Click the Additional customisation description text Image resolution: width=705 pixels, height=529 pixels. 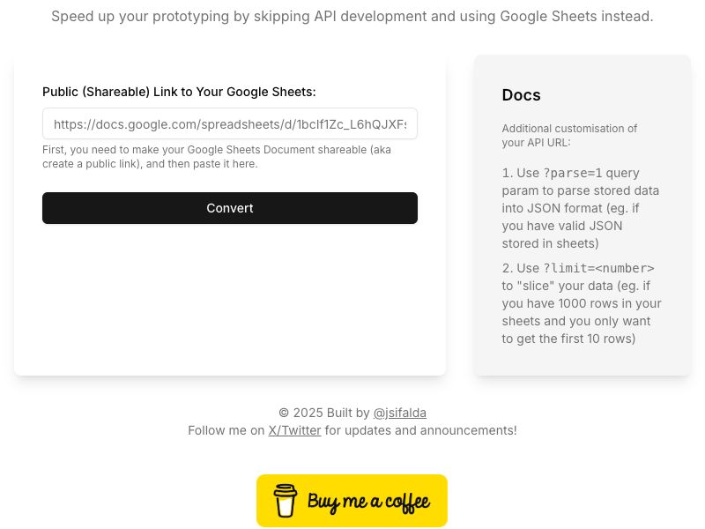(x=569, y=135)
